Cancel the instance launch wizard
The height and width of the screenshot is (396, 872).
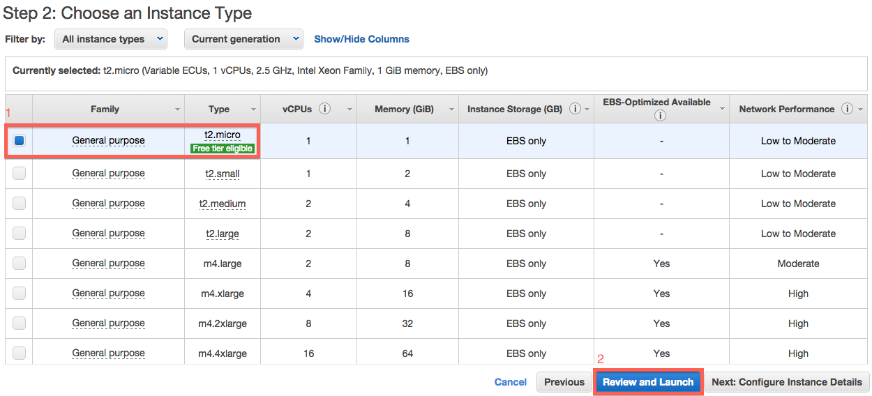click(510, 382)
